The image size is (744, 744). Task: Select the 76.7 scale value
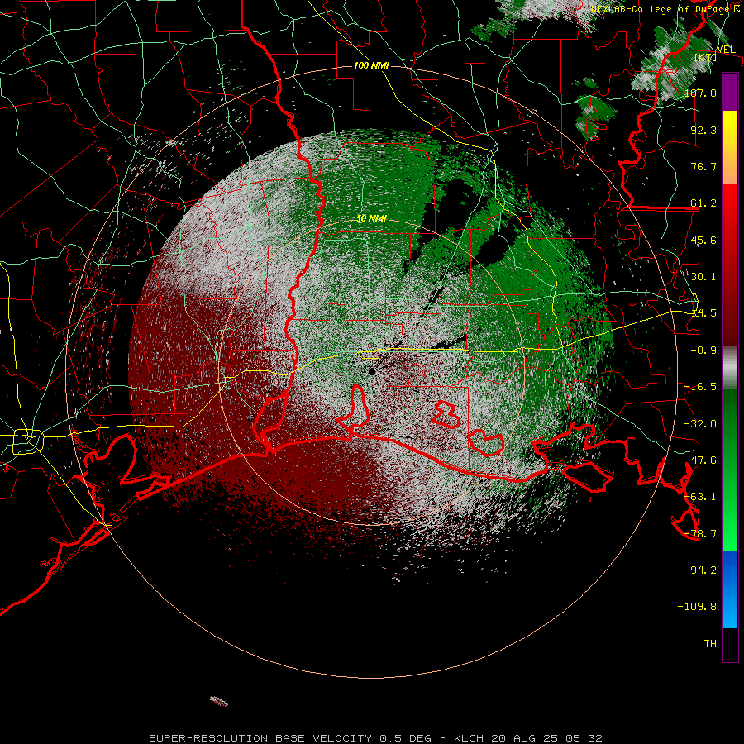tap(703, 166)
